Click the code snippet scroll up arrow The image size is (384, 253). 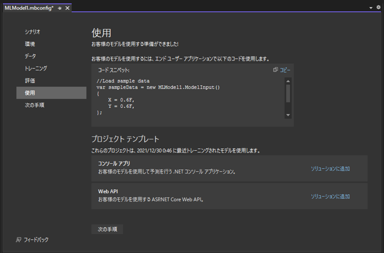click(288, 81)
